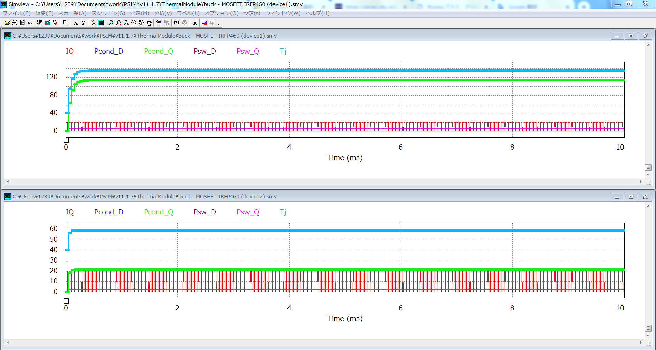Select the text label A tool

pyautogui.click(x=195, y=23)
